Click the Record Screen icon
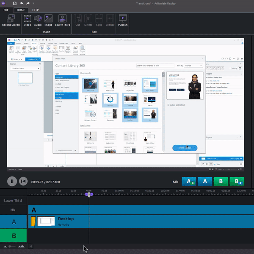254x254 pixels. pyautogui.click(x=11, y=19)
